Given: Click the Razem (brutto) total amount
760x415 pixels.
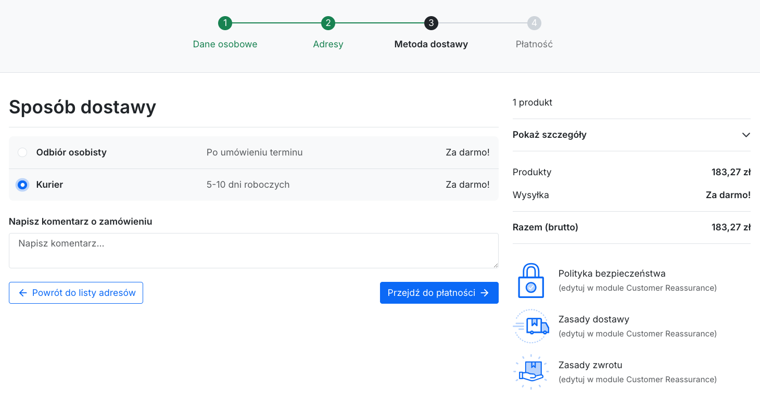Looking at the screenshot, I should tap(731, 227).
